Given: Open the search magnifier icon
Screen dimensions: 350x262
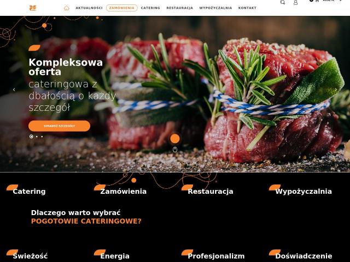Looking at the screenshot, I should coord(283,2).
